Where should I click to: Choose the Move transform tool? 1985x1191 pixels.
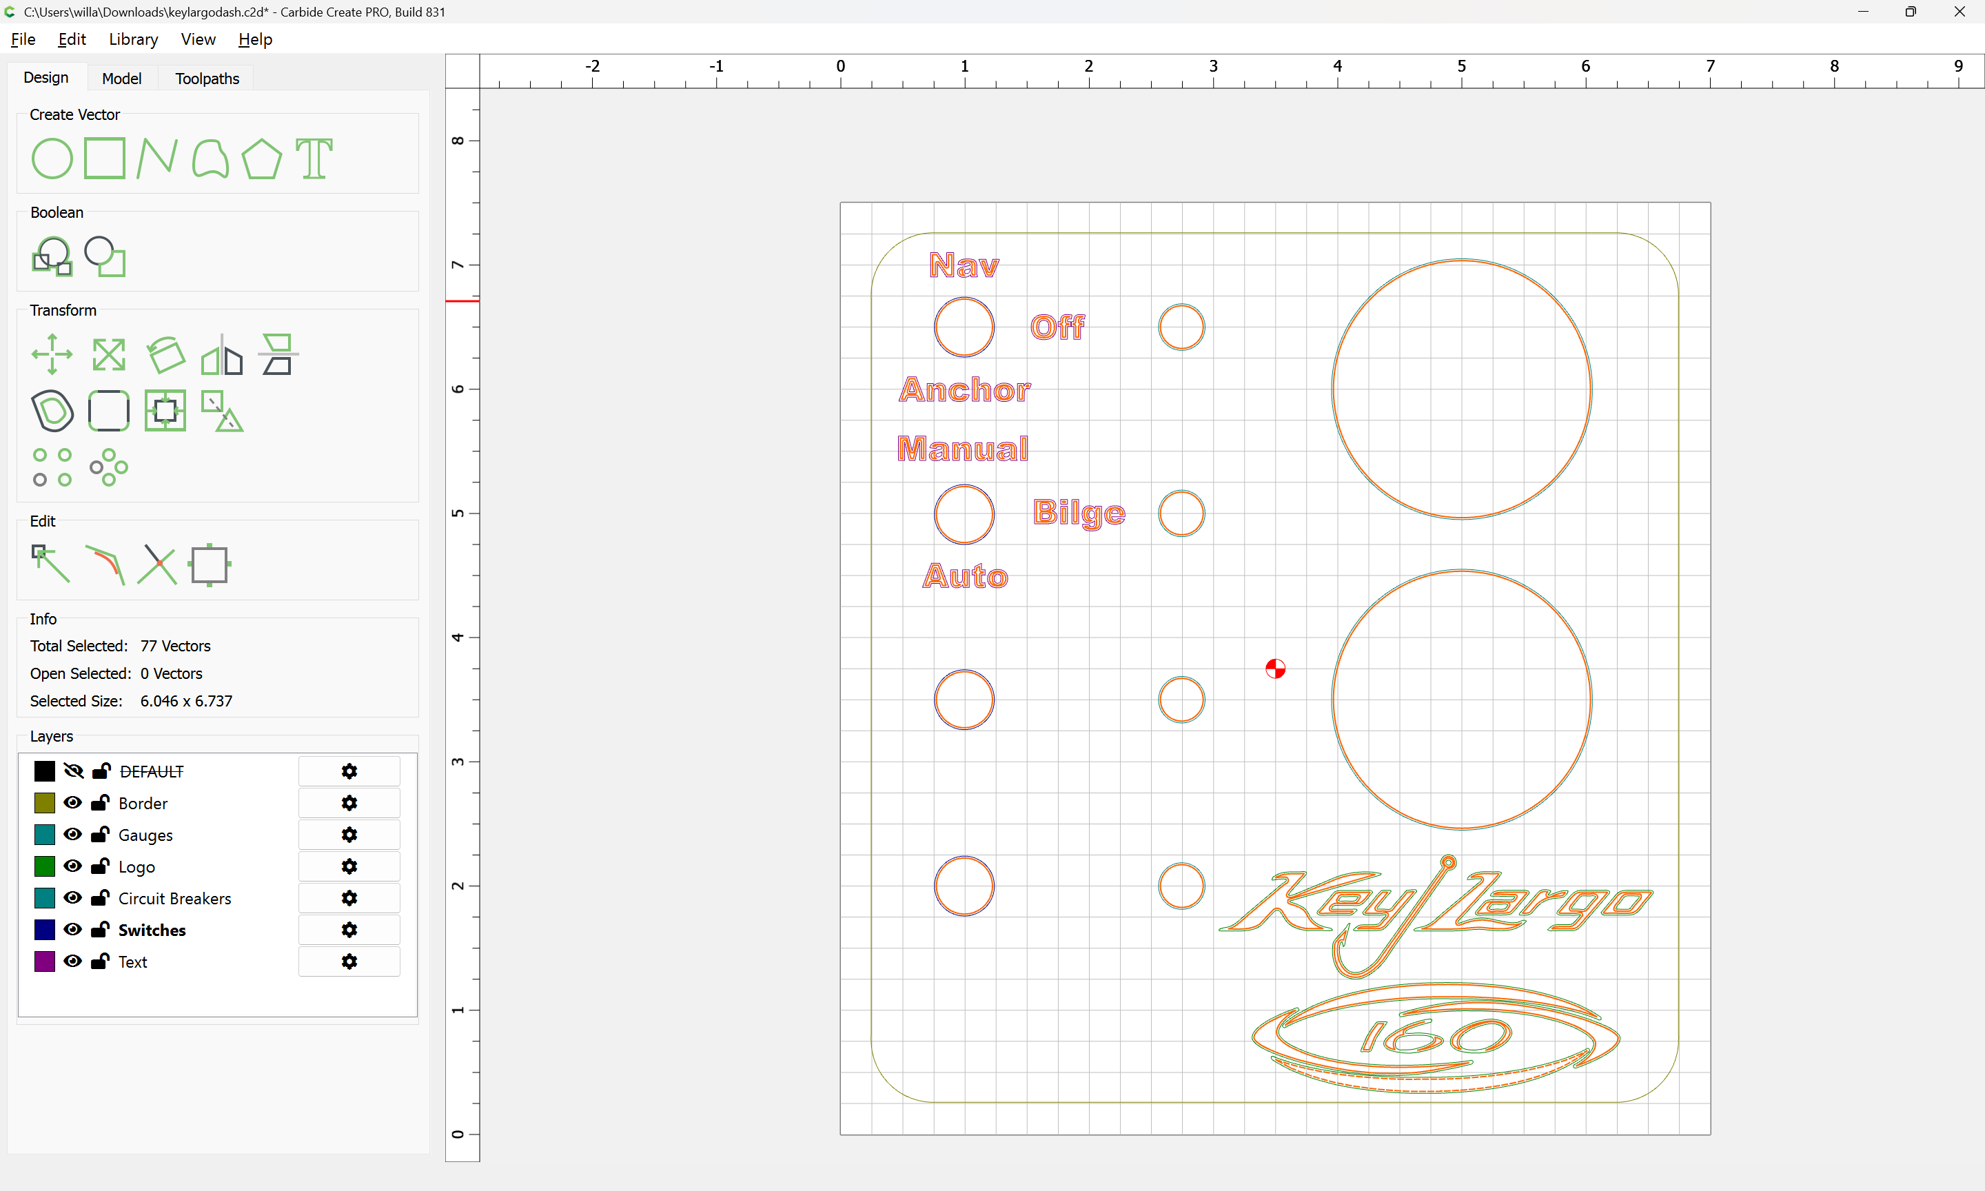(x=52, y=354)
